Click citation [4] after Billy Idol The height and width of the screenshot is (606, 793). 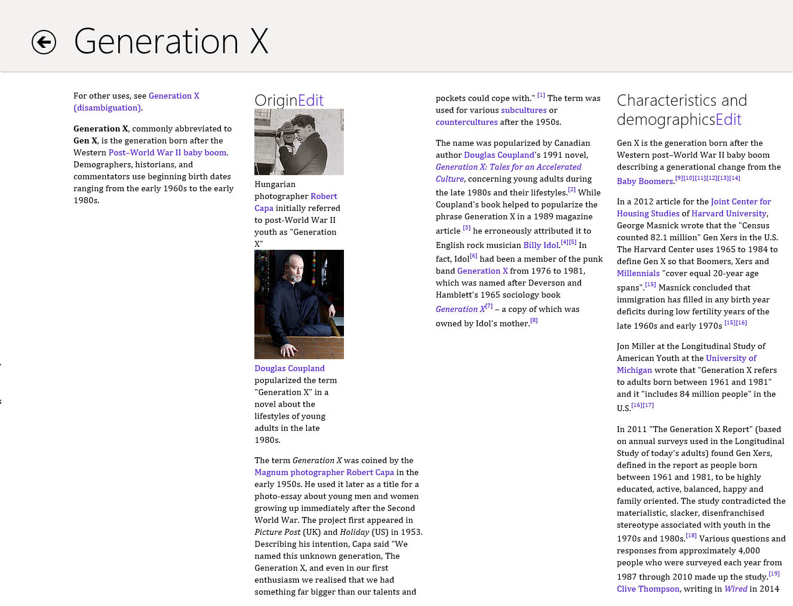pyautogui.click(x=564, y=242)
